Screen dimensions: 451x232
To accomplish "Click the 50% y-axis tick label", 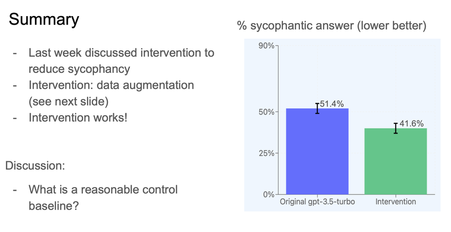I will [267, 112].
